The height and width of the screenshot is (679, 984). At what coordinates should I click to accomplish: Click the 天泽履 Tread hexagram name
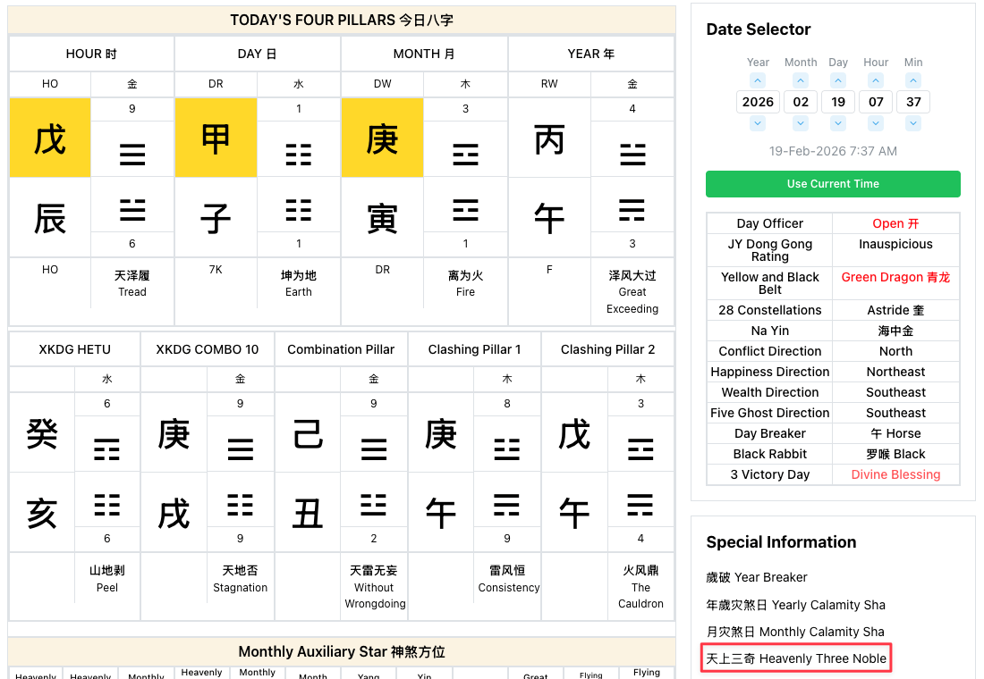(x=131, y=283)
